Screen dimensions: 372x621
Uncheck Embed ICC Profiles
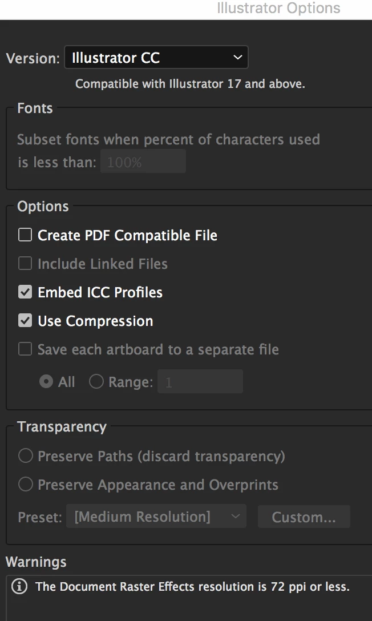[25, 292]
